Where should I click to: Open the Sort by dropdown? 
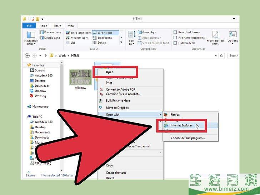point(132,38)
